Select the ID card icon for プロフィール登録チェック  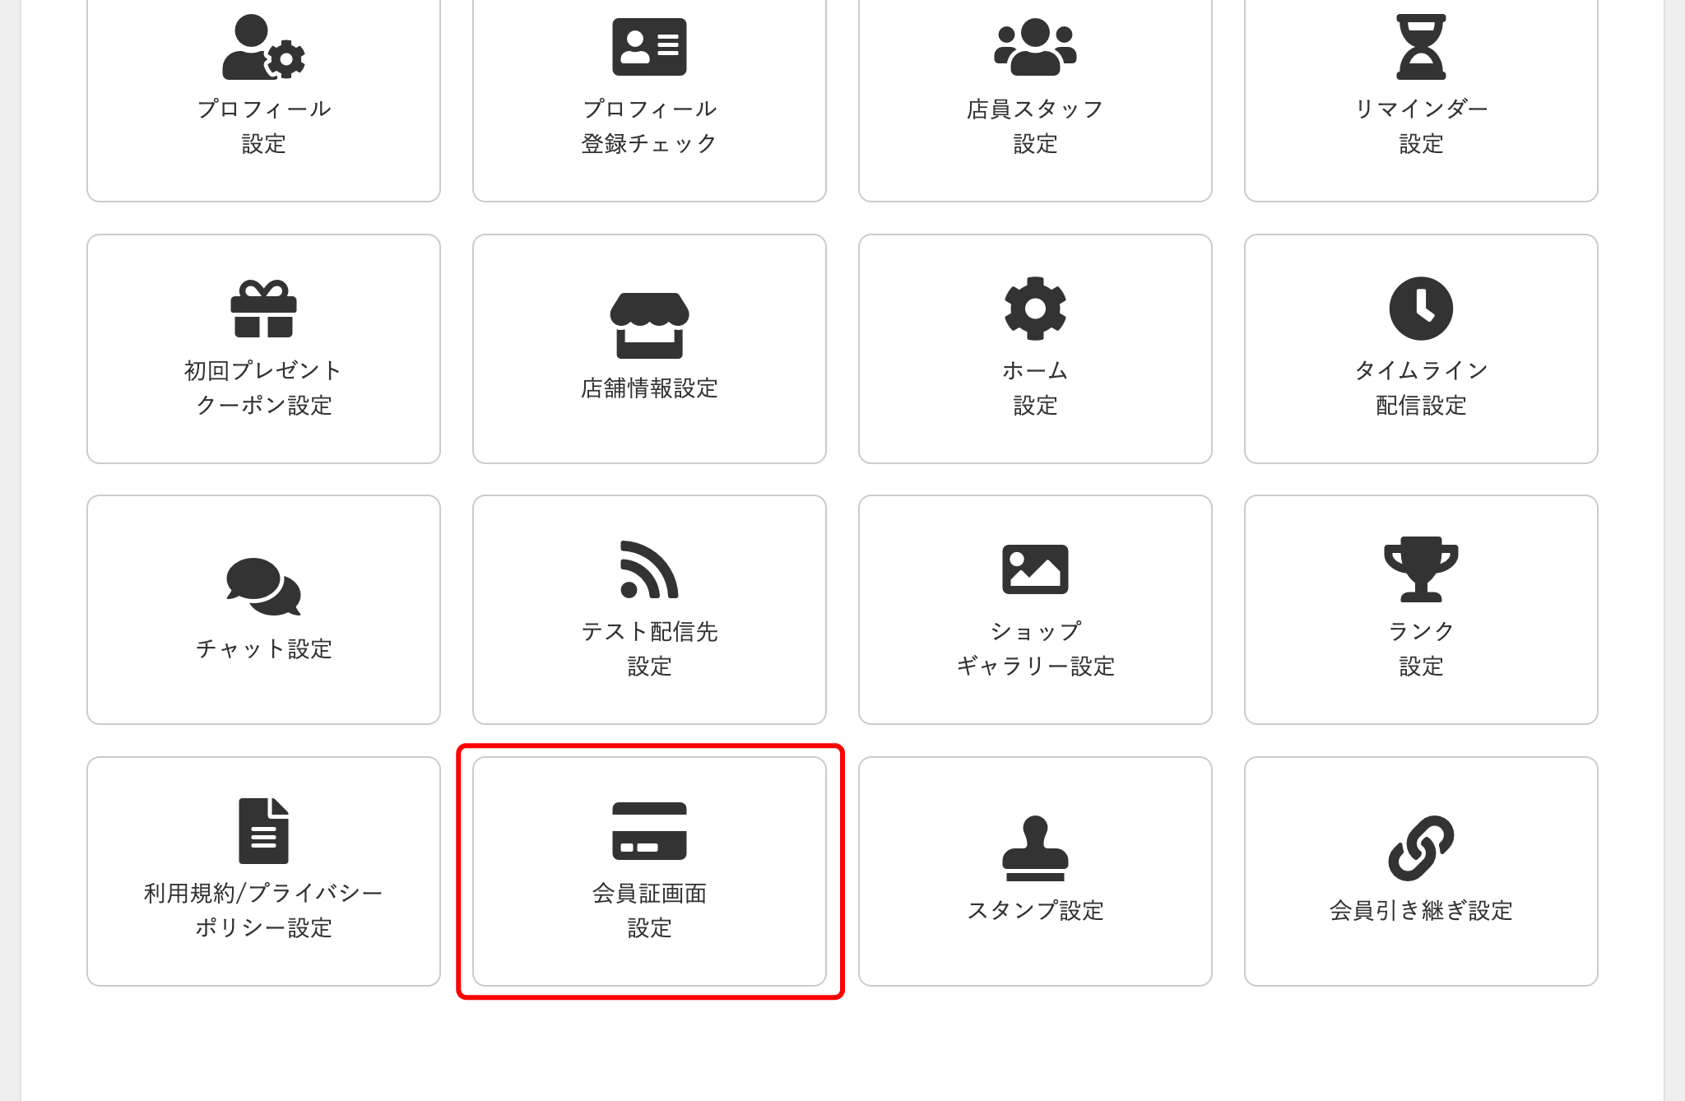click(x=649, y=47)
